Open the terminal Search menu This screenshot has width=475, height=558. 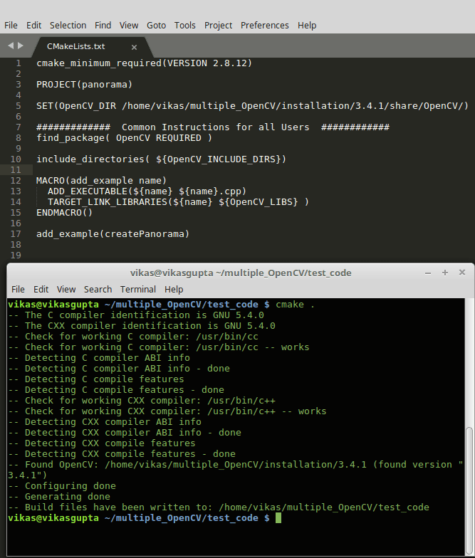point(98,289)
